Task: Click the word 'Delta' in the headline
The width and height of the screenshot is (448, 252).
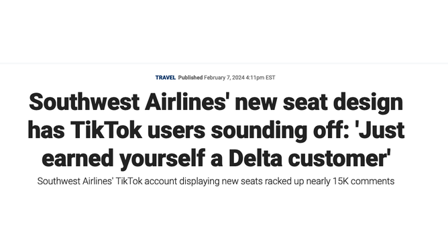Action: [x=256, y=158]
